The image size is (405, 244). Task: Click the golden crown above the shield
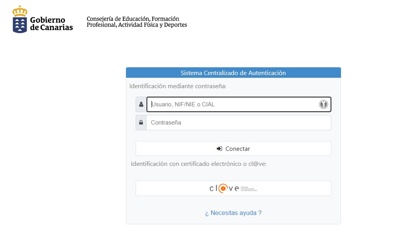(20, 11)
